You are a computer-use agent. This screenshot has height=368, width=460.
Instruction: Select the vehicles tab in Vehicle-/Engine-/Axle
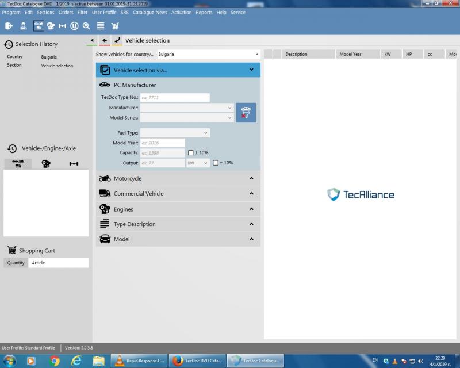pos(18,163)
